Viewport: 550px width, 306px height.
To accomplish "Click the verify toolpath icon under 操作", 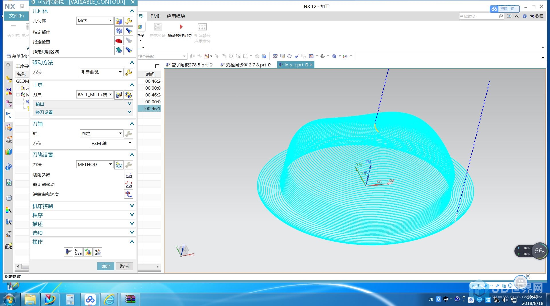I will pos(88,252).
